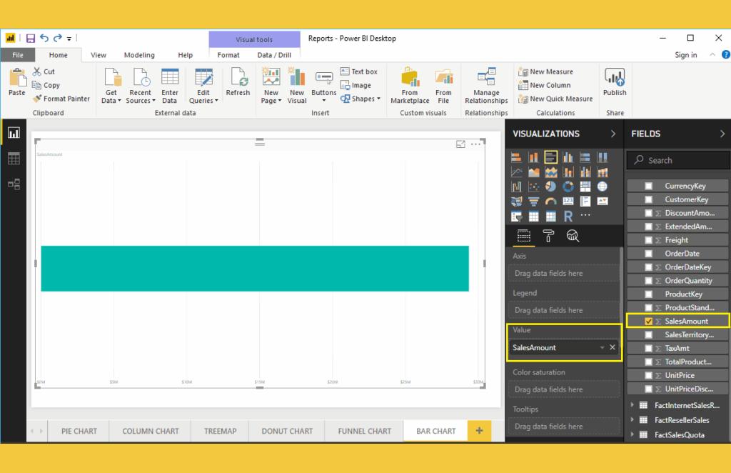This screenshot has height=473, width=731.
Task: Select the stacked bar chart visualization
Action: pyautogui.click(x=516, y=157)
